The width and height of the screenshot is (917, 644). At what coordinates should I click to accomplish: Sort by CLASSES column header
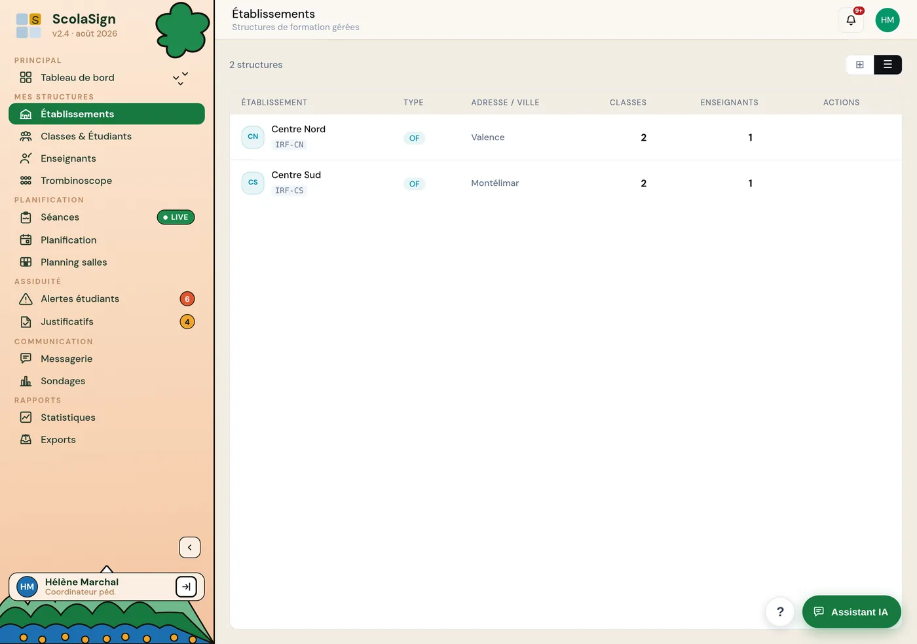pos(627,103)
